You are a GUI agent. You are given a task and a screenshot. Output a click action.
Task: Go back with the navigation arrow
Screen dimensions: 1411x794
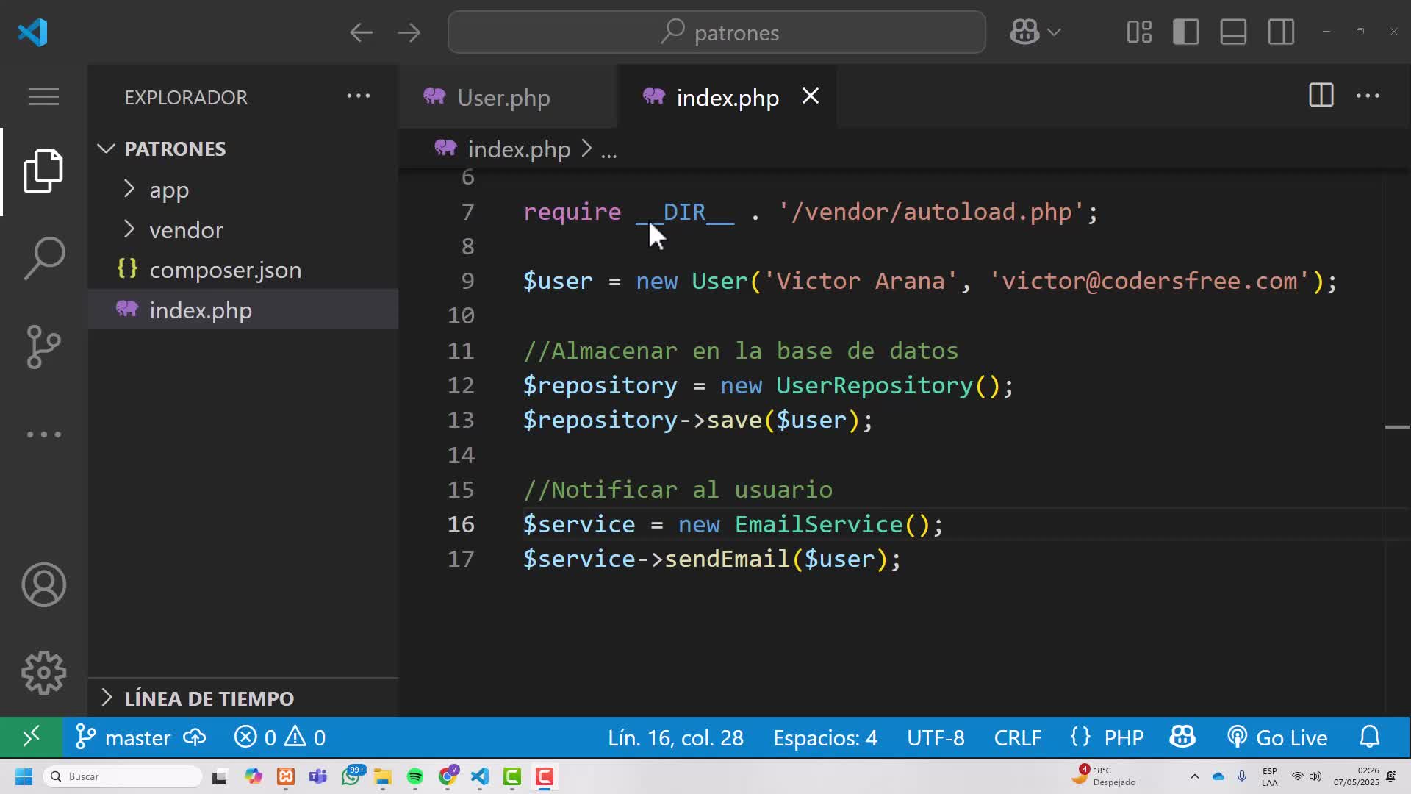pyautogui.click(x=361, y=32)
